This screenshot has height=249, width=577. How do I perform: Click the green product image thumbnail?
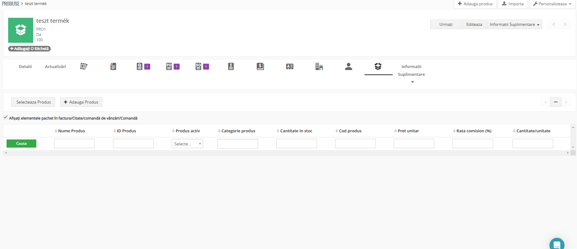pos(21,30)
